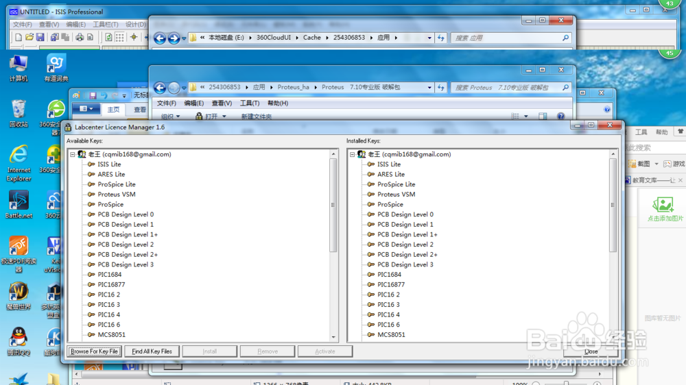The width and height of the screenshot is (686, 385).
Task: Click Save icon in ISIS toolbar
Action: (x=40, y=38)
